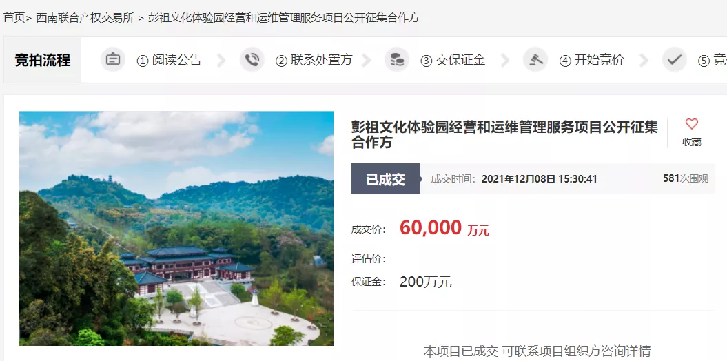Select step ③ 交保证金
Image resolution: width=727 pixels, height=361 pixels.
pos(453,60)
